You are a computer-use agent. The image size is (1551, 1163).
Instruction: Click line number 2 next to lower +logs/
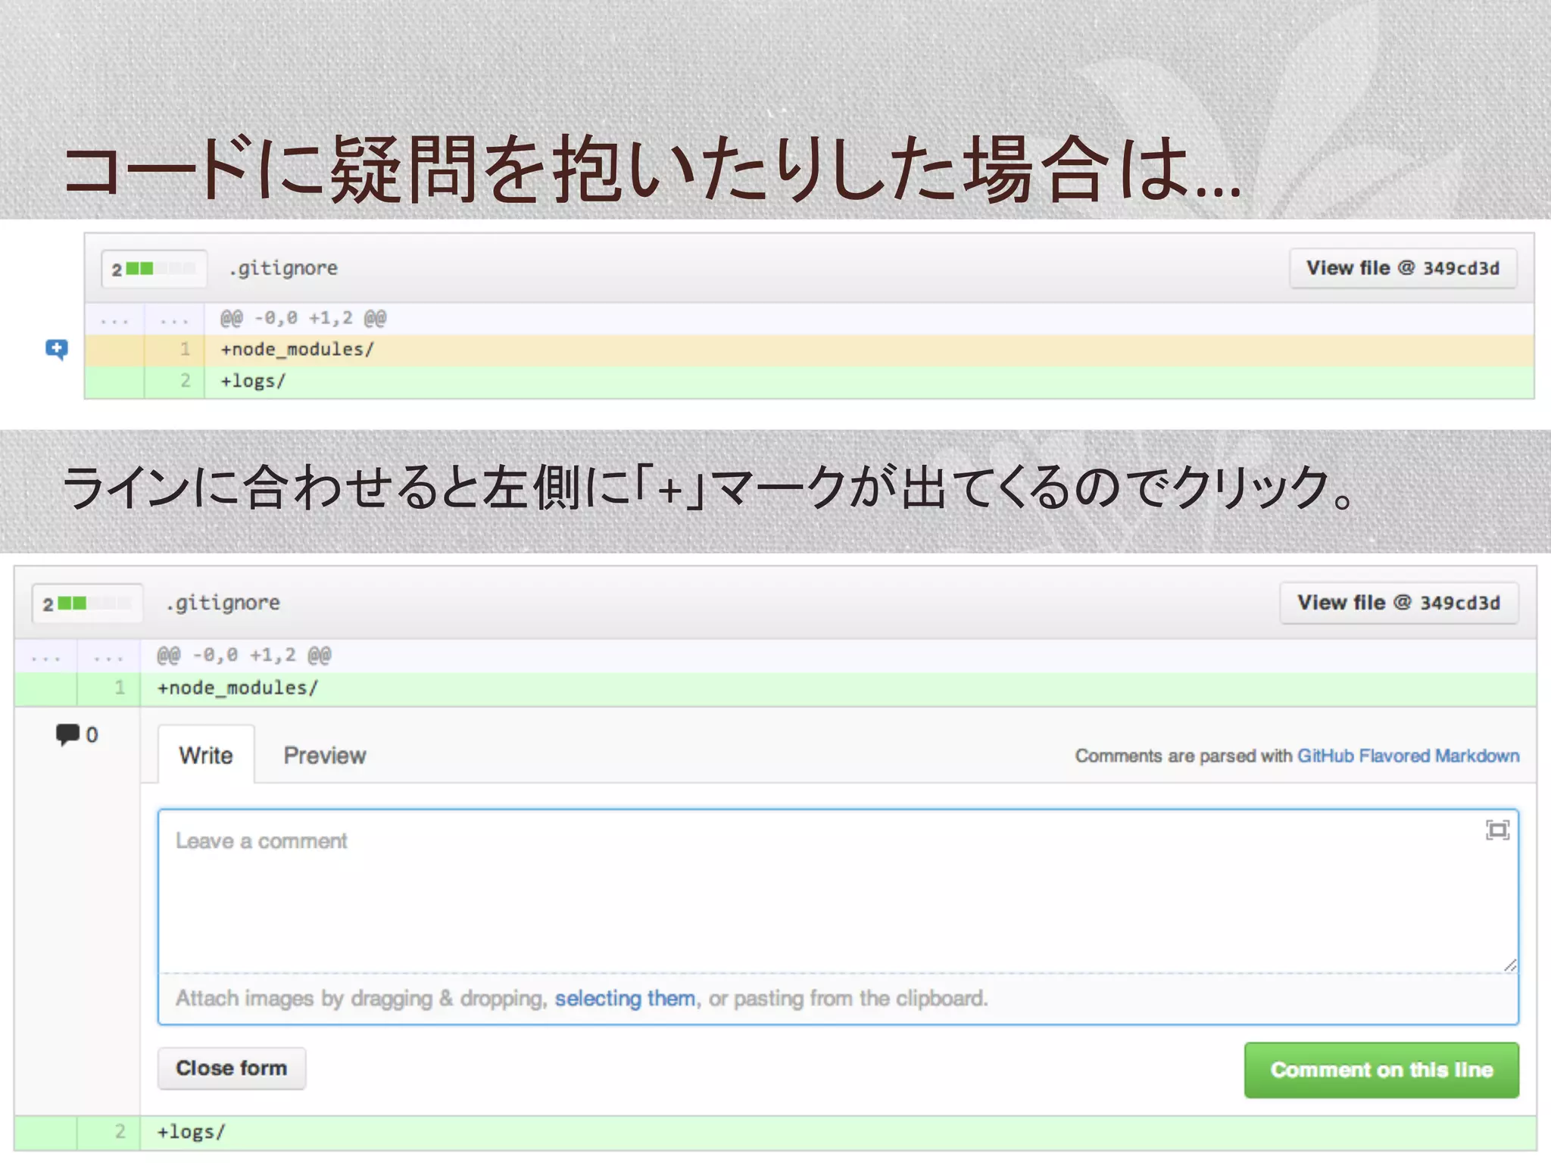pyautogui.click(x=120, y=1131)
